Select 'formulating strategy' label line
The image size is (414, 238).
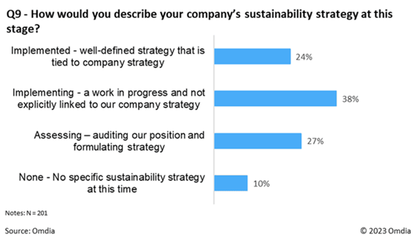119,147
